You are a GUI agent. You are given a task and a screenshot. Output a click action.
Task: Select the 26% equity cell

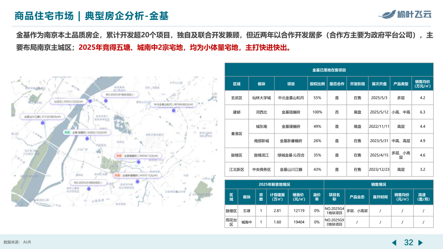(317, 141)
